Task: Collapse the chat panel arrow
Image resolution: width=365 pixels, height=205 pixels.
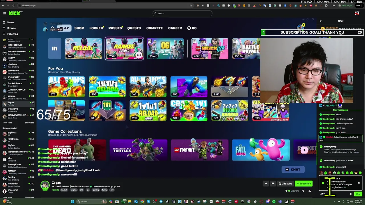Action: click(x=321, y=21)
